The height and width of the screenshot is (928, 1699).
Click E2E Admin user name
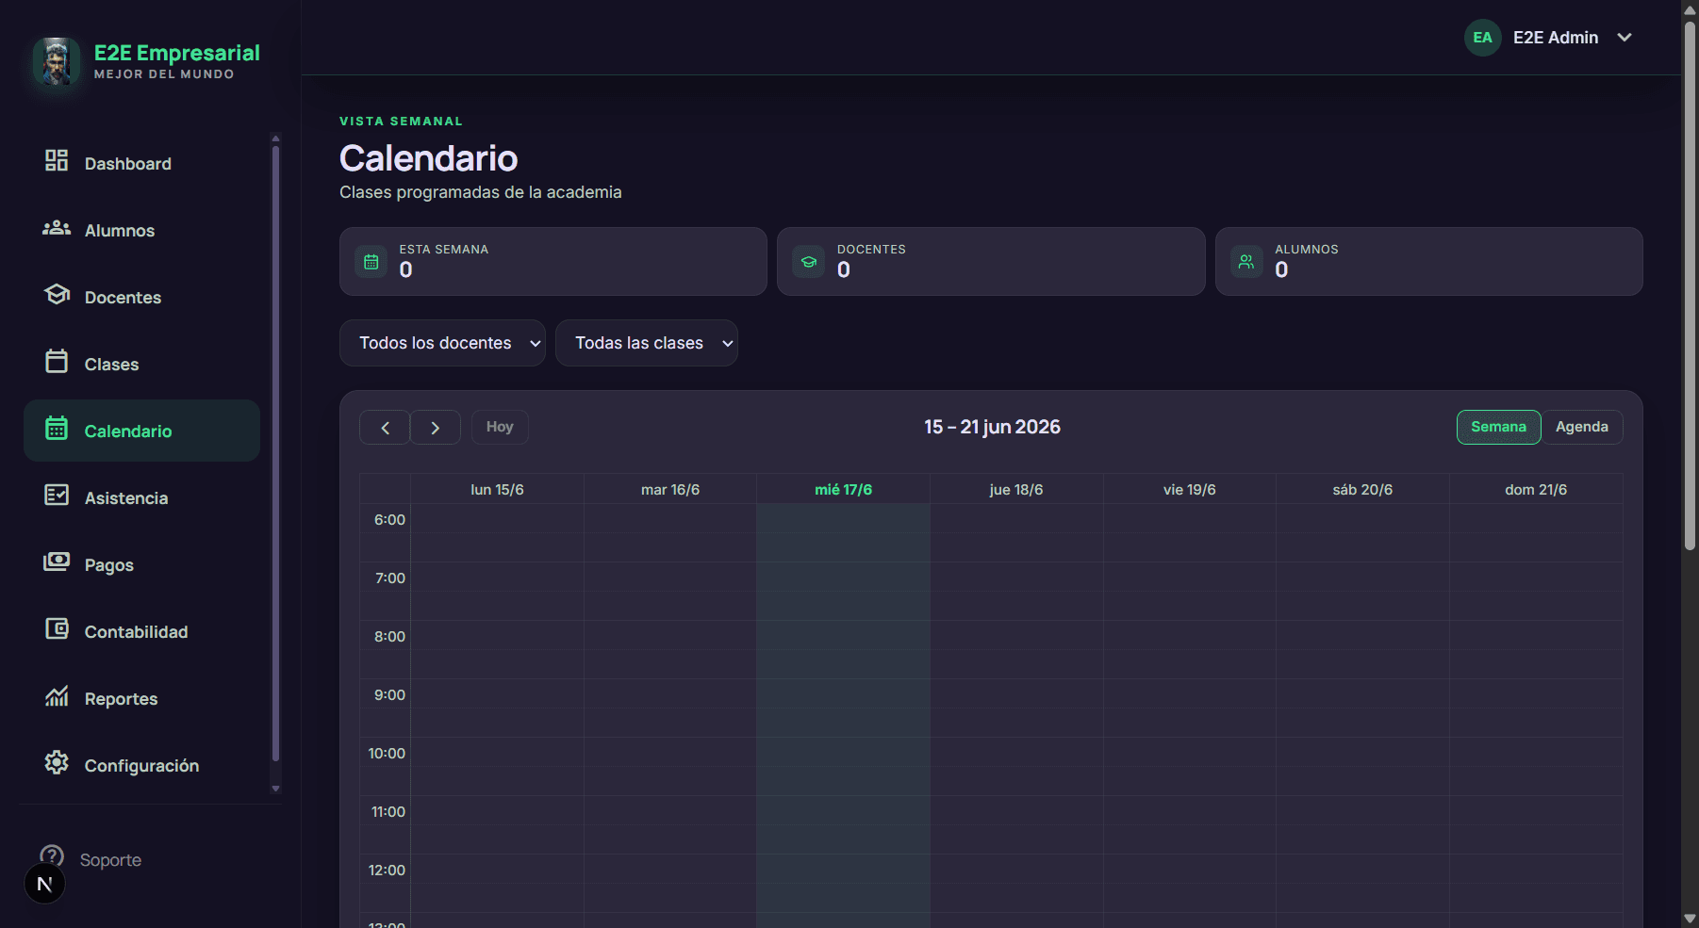[x=1556, y=38]
